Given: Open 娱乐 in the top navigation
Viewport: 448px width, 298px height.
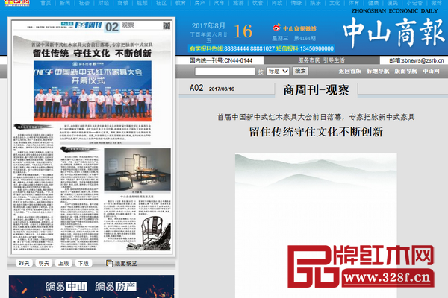Looking at the screenshot, I should 315,3.
